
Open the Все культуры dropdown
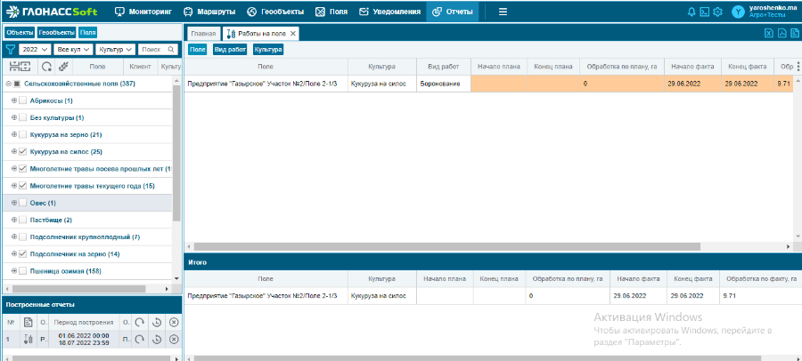72,50
